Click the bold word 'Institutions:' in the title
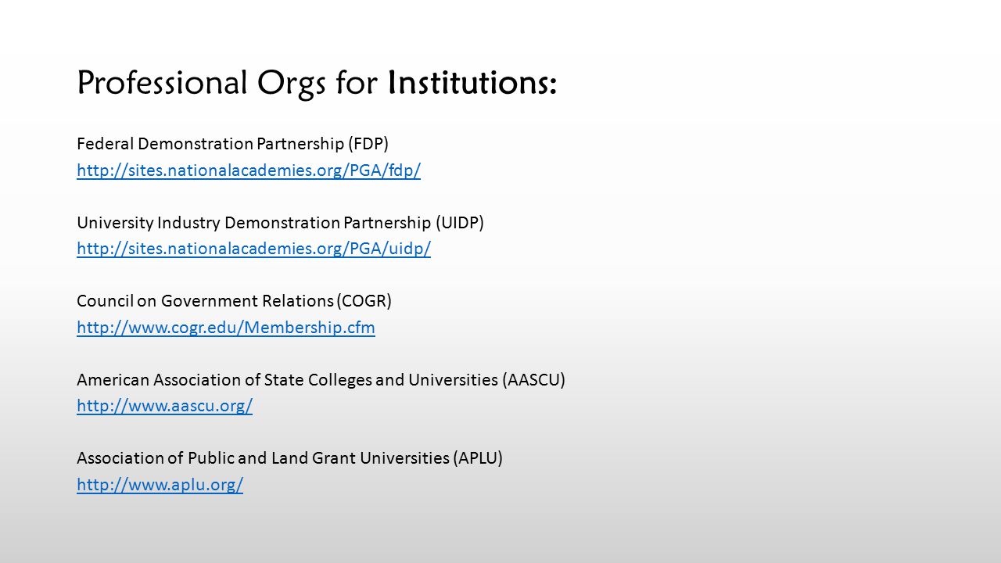 click(x=472, y=82)
